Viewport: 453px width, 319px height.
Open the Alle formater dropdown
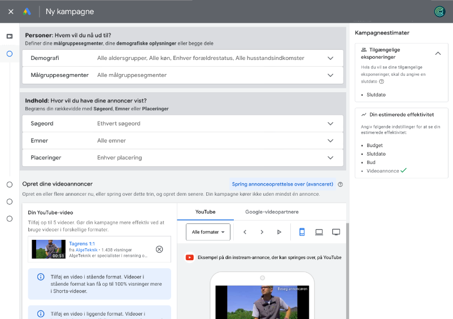click(x=208, y=232)
